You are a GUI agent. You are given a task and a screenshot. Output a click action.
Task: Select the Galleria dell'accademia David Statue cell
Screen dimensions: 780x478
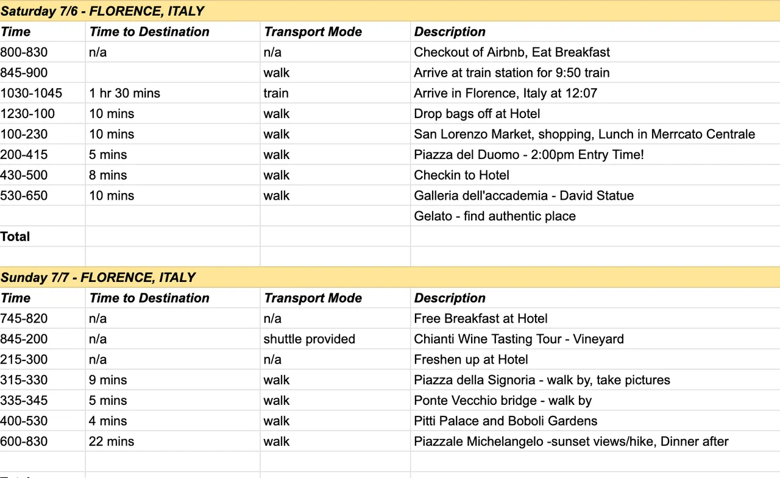(524, 195)
